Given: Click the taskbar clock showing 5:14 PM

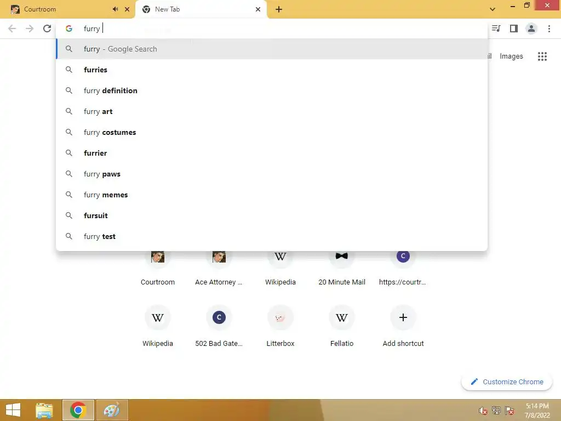Looking at the screenshot, I should coord(537,411).
